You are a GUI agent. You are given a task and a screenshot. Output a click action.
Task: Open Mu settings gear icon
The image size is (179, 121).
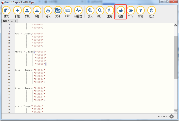172,116
